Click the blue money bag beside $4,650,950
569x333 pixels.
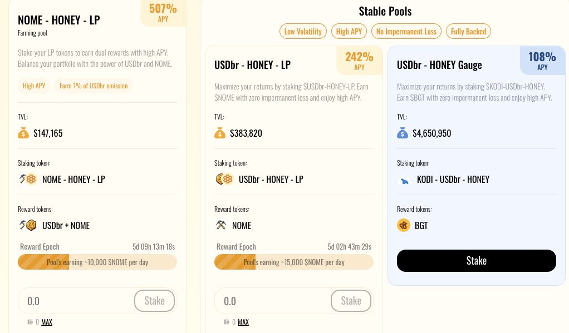click(x=403, y=133)
